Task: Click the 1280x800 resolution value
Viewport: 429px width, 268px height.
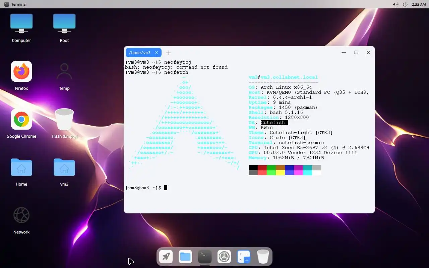Action: [x=297, y=118]
